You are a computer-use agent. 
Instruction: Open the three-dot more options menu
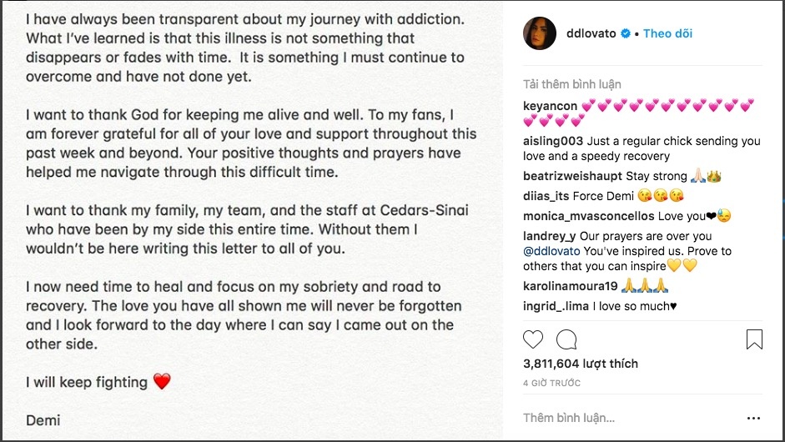click(753, 418)
